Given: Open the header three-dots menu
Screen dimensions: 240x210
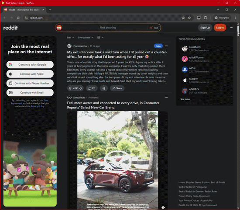Looking at the screenshot, I should pos(231,28).
